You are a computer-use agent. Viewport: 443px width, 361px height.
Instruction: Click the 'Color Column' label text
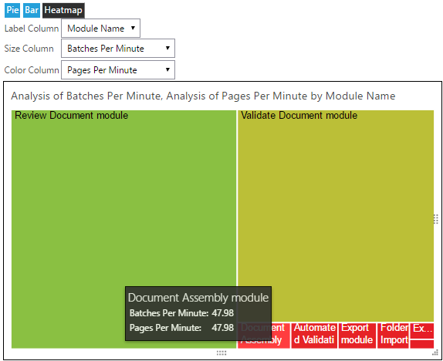(32, 70)
